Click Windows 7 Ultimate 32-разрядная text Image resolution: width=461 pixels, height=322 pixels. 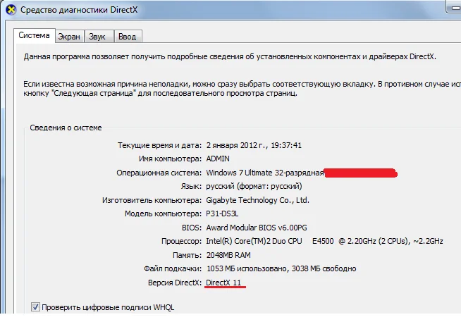265,173
